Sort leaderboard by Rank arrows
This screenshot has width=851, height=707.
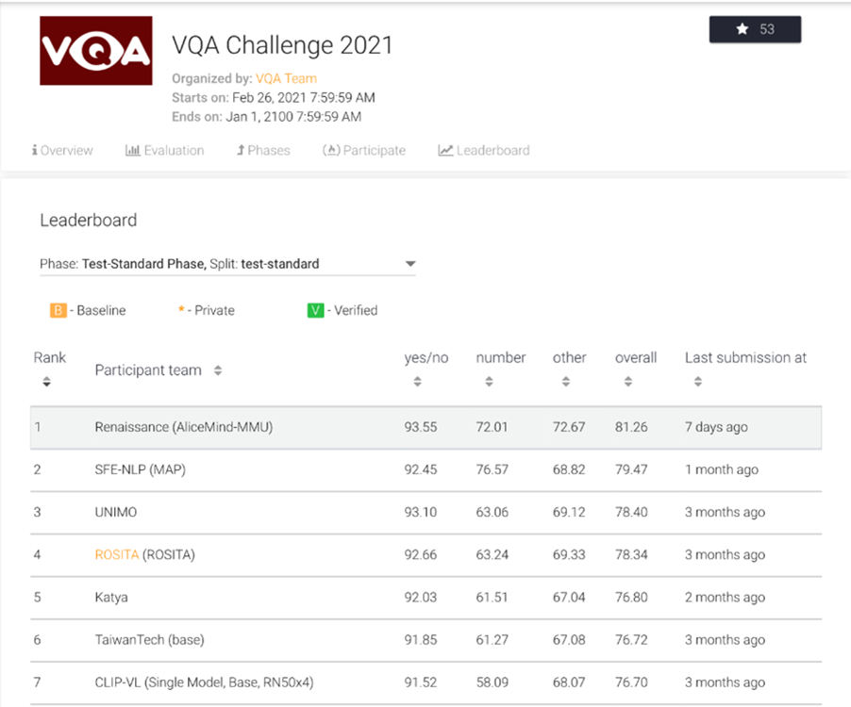[46, 382]
